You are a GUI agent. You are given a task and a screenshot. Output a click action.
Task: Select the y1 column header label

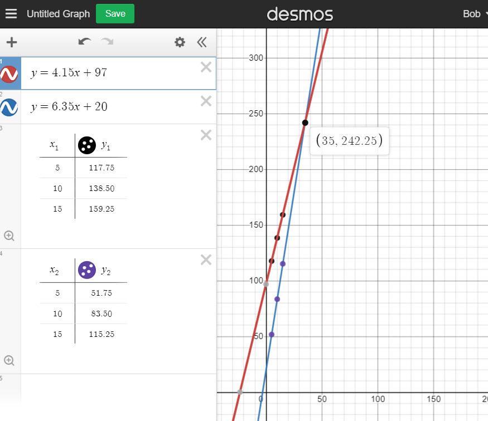click(x=106, y=145)
